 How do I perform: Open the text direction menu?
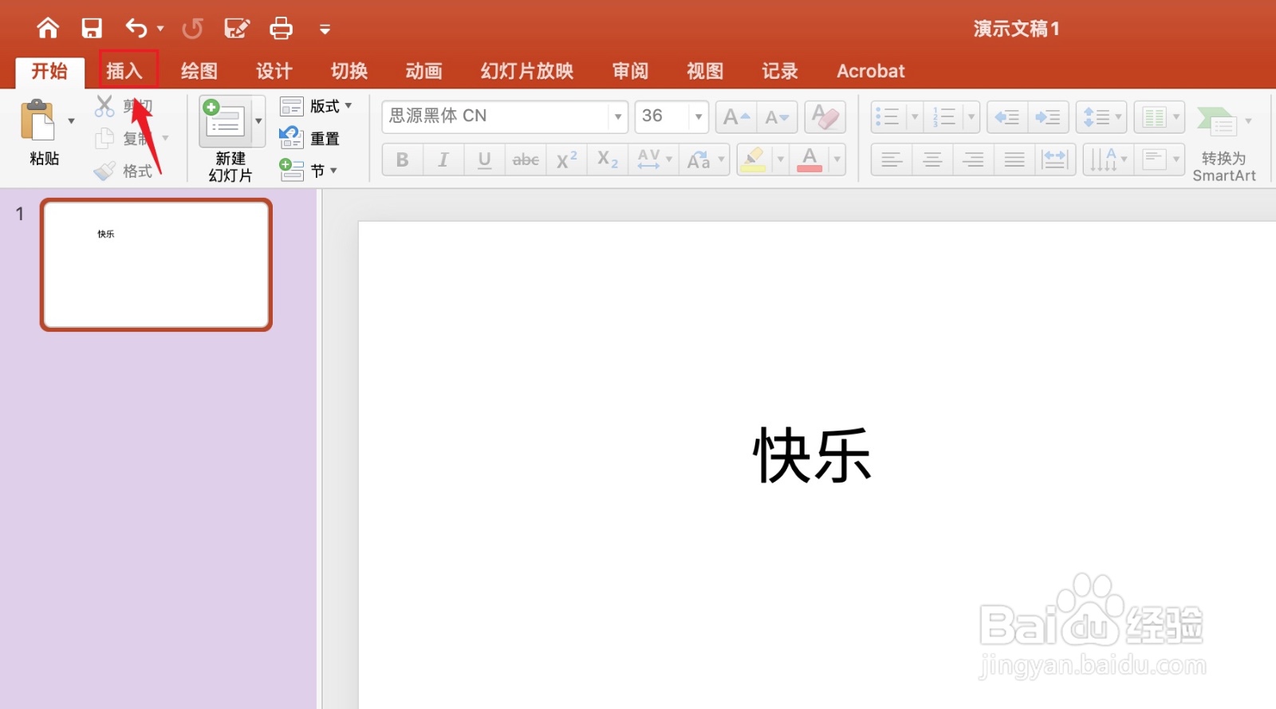point(1108,160)
